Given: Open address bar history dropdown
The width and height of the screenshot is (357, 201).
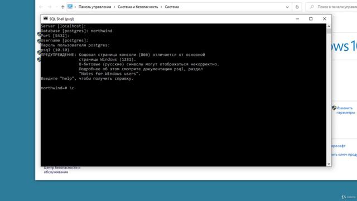Looking at the screenshot, I should point(287,7).
